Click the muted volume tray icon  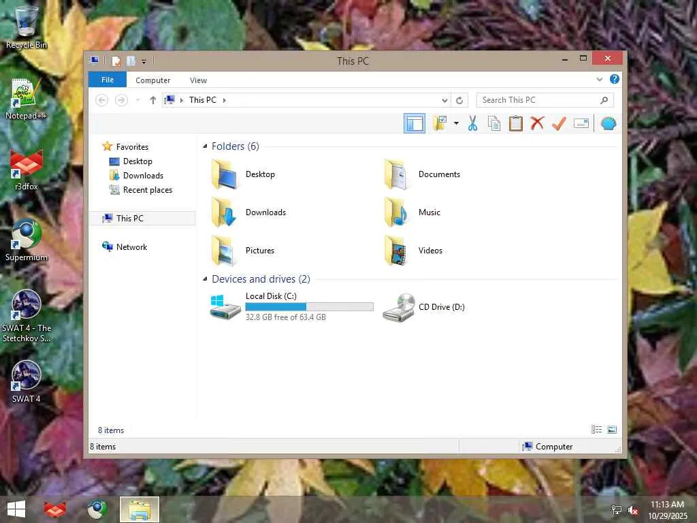[x=633, y=510]
